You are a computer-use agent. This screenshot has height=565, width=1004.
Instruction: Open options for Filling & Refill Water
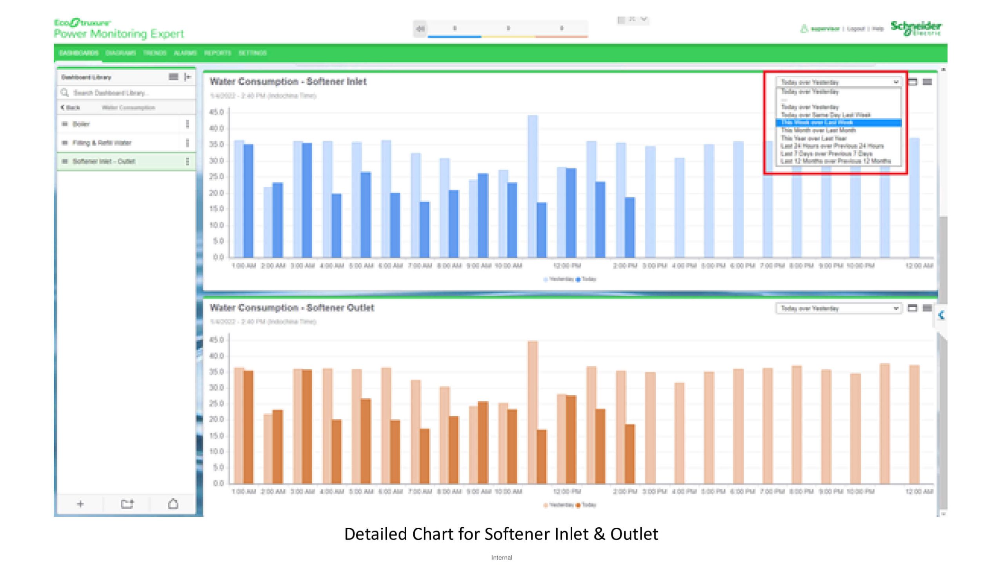click(187, 143)
